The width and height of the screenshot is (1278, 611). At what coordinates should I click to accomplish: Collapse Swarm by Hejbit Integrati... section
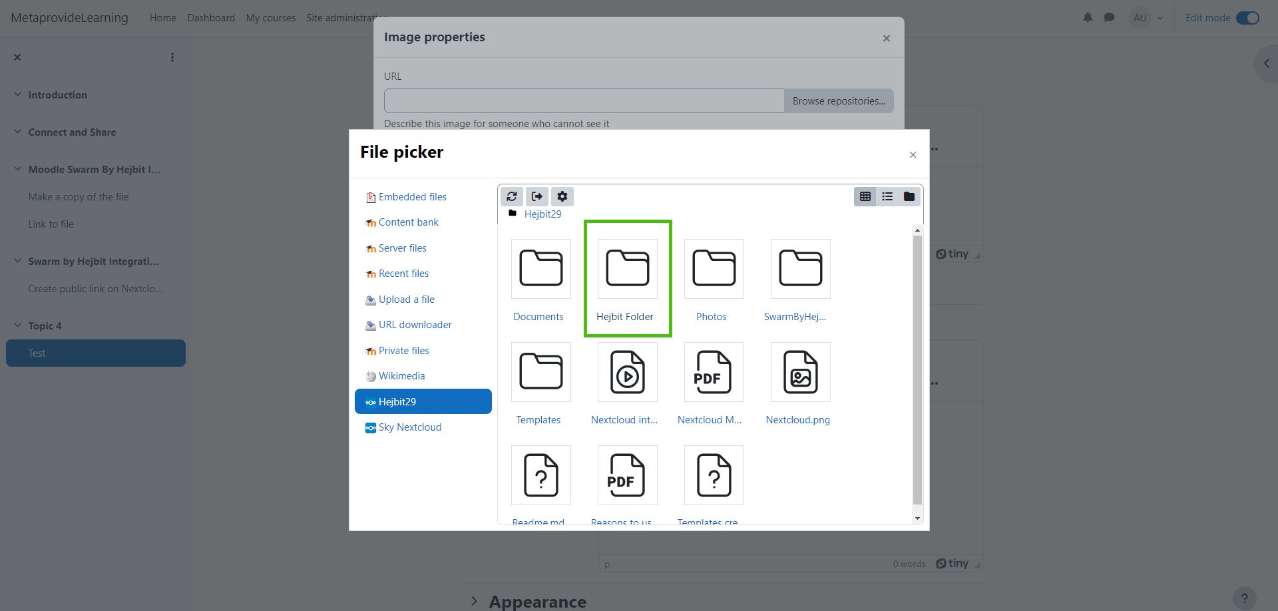click(x=18, y=261)
